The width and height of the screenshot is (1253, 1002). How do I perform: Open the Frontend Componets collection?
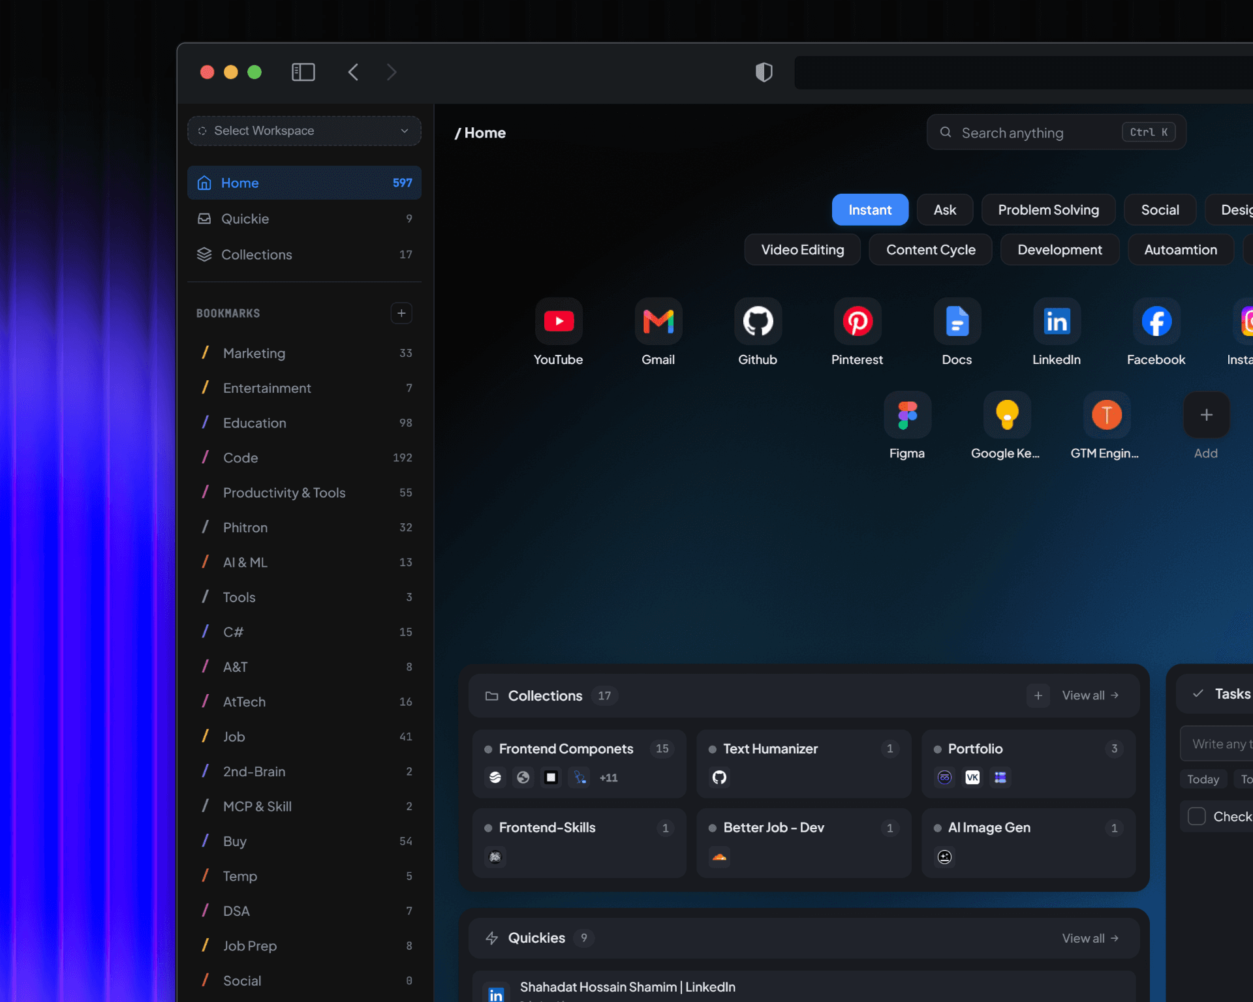tap(579, 763)
